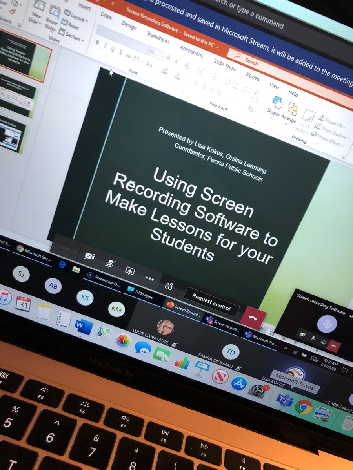Open Photos from the Mac dock
Screen dimensions: 353x470
coord(123,340)
